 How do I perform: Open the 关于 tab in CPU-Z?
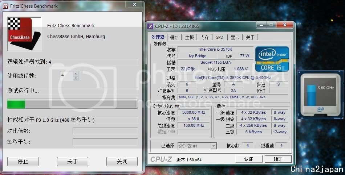click(250, 37)
